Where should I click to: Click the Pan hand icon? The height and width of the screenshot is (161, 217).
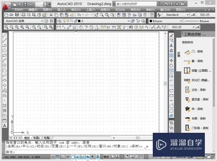[96, 15]
